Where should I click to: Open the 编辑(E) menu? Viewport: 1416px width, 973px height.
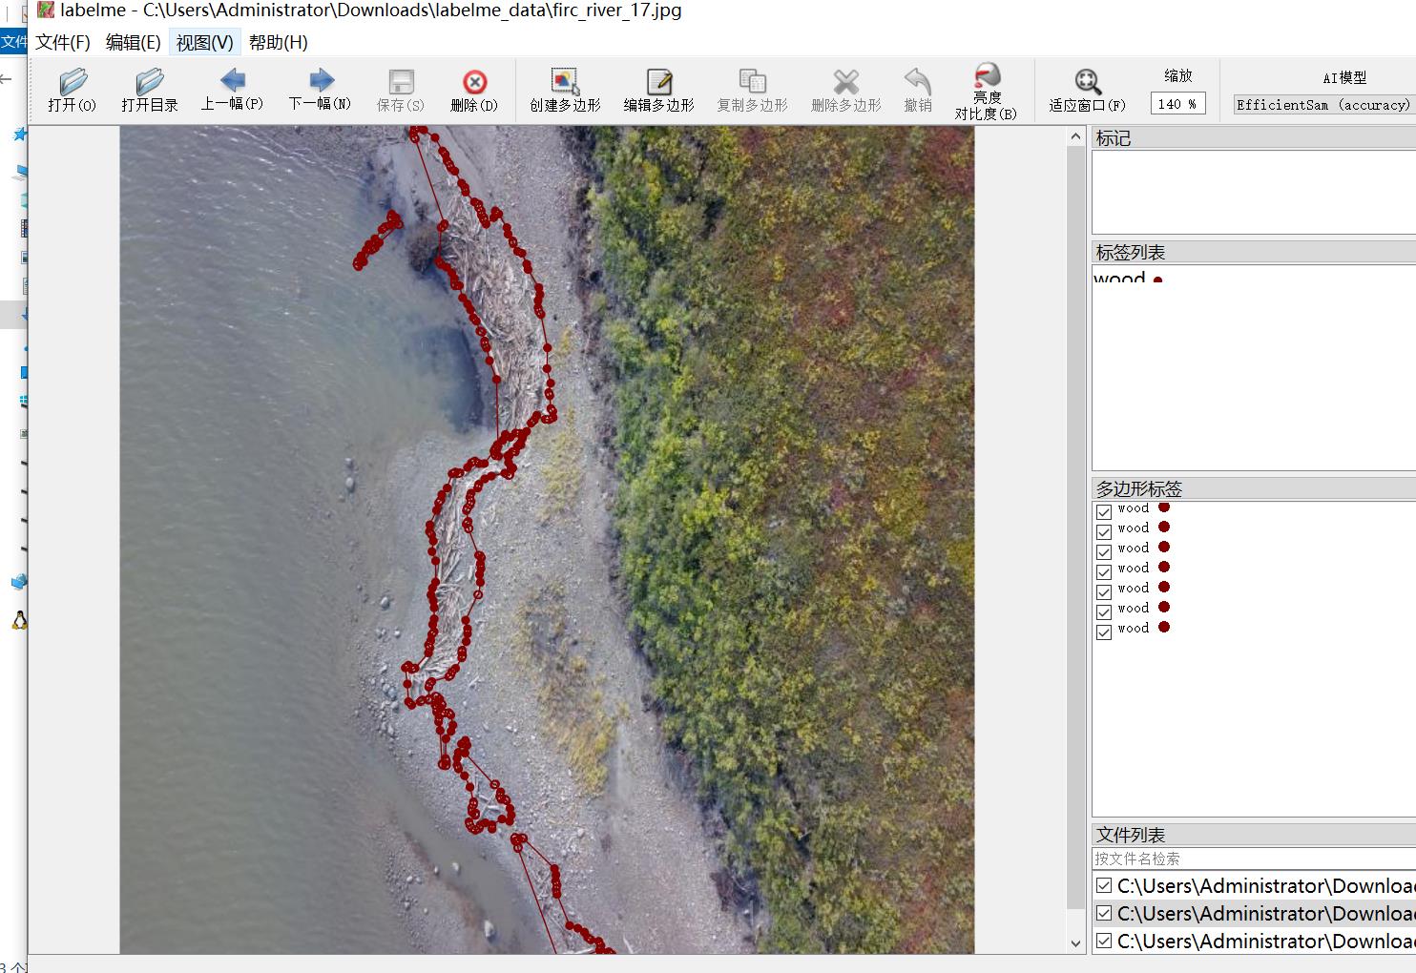(133, 42)
